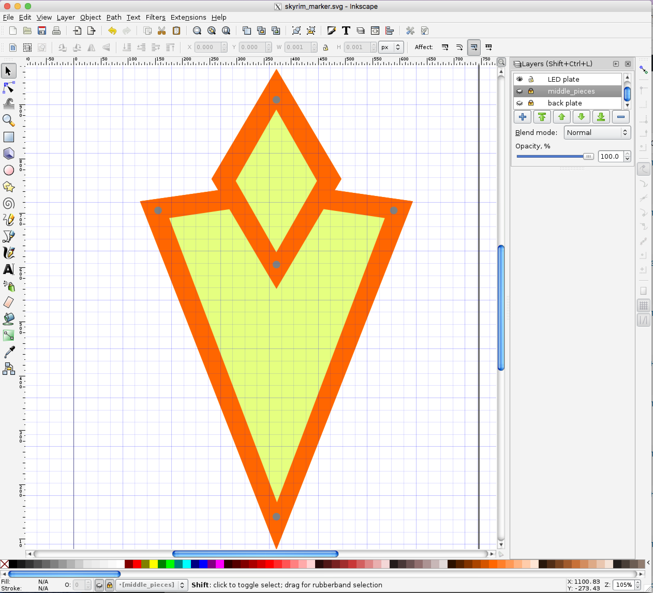The image size is (653, 593).
Task: Select the Text tool in toolbox
Action: click(9, 269)
